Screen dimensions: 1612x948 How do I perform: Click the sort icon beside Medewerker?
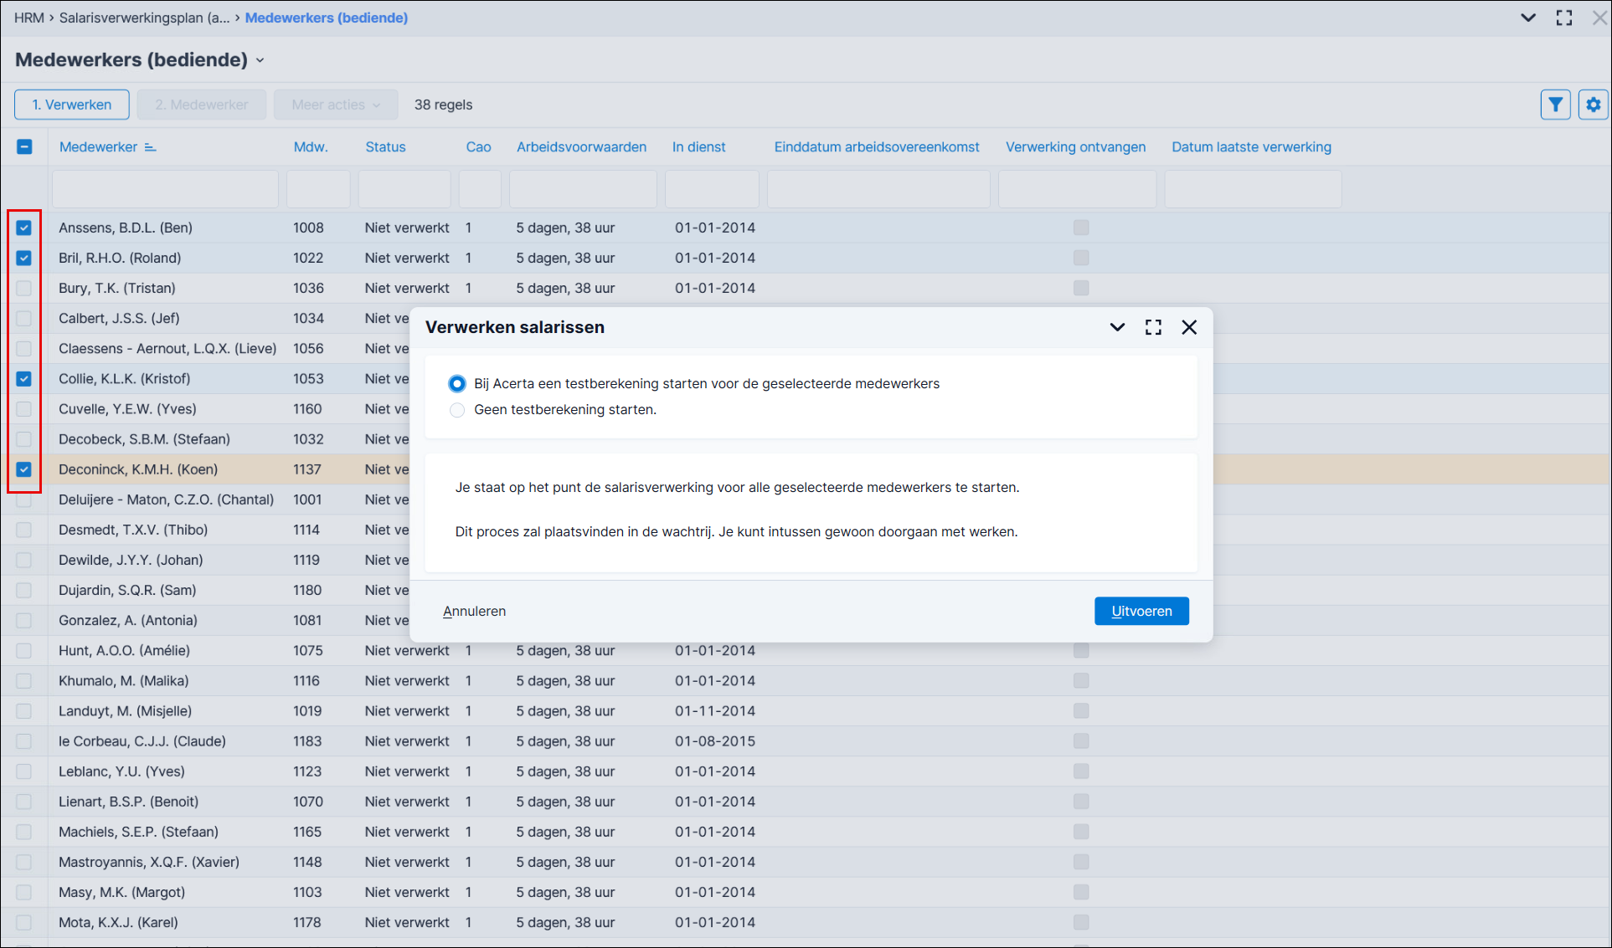coord(150,147)
